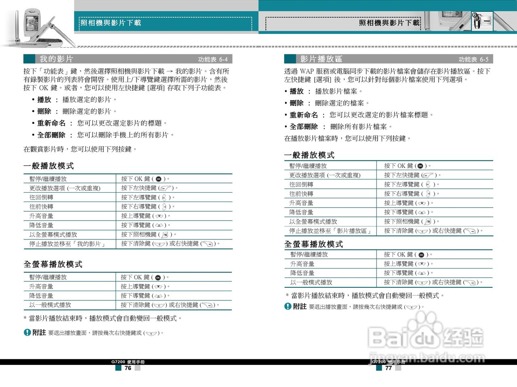The width and height of the screenshot is (517, 387).
Task: Click the 刪除 bullet: 刪除選定的影片
Action: click(x=74, y=111)
